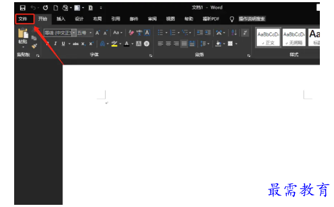Switch to the 布局 (Layout) tab
The height and width of the screenshot is (207, 334).
pos(97,19)
